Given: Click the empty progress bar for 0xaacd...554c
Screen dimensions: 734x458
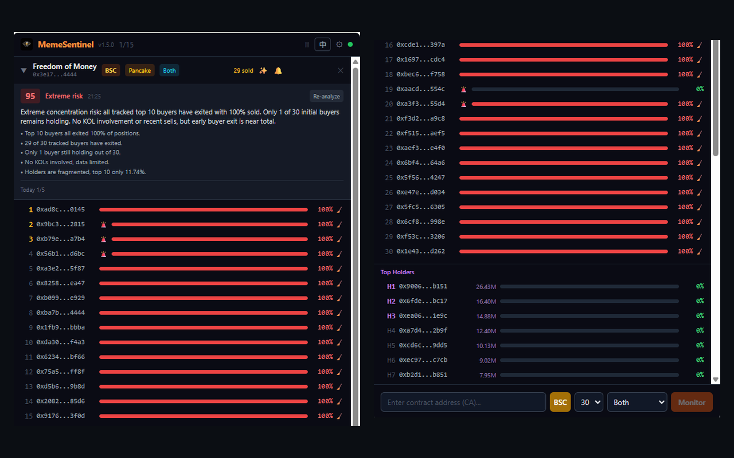Looking at the screenshot, I should pos(575,89).
